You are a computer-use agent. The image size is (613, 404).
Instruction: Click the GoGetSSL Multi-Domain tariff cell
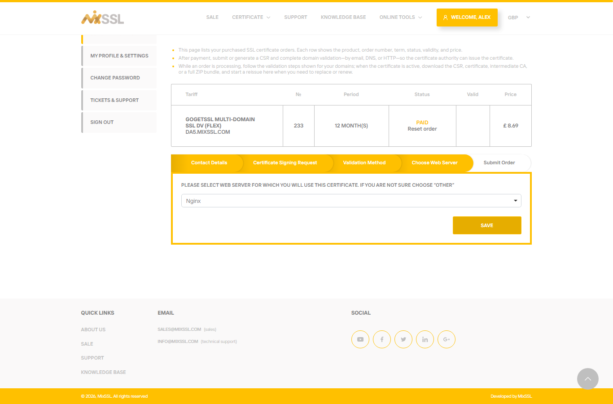(227, 126)
